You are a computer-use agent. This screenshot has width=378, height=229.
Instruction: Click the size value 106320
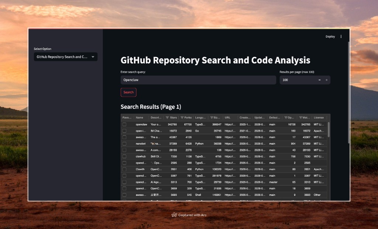pyautogui.click(x=217, y=169)
